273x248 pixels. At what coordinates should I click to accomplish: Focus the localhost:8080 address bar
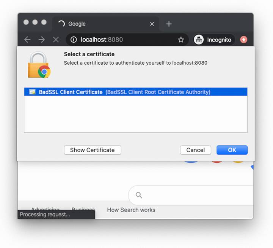click(x=125, y=40)
